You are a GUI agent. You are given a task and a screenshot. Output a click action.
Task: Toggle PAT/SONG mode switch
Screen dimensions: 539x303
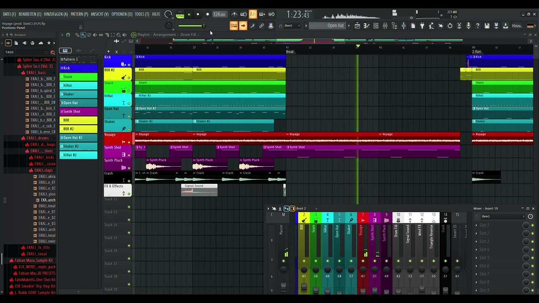[180, 15]
